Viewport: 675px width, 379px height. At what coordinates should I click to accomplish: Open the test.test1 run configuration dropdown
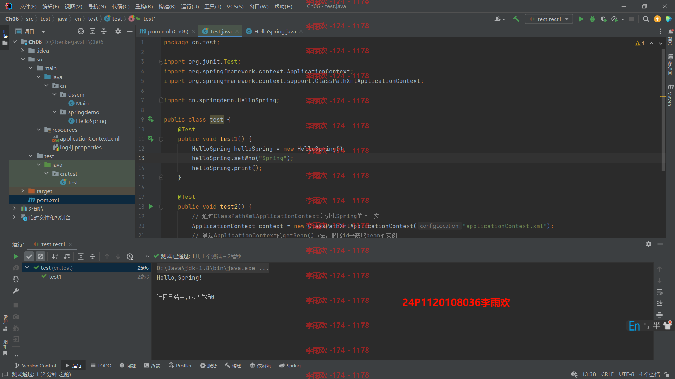coord(549,19)
